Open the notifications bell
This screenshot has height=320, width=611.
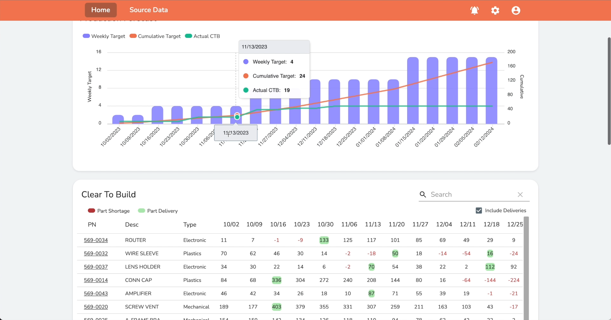(474, 10)
